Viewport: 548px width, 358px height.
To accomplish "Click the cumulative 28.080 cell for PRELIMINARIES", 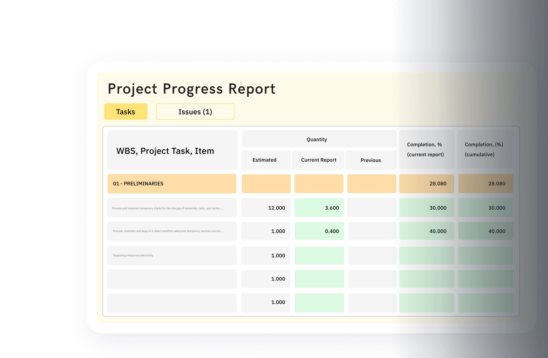I will click(485, 183).
